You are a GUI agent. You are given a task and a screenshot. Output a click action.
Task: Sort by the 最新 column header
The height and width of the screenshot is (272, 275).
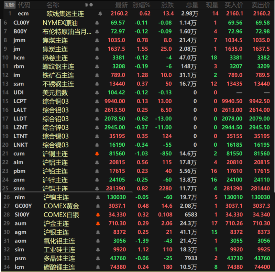click(121, 5)
